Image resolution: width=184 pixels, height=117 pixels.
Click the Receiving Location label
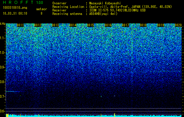pos(68,7)
